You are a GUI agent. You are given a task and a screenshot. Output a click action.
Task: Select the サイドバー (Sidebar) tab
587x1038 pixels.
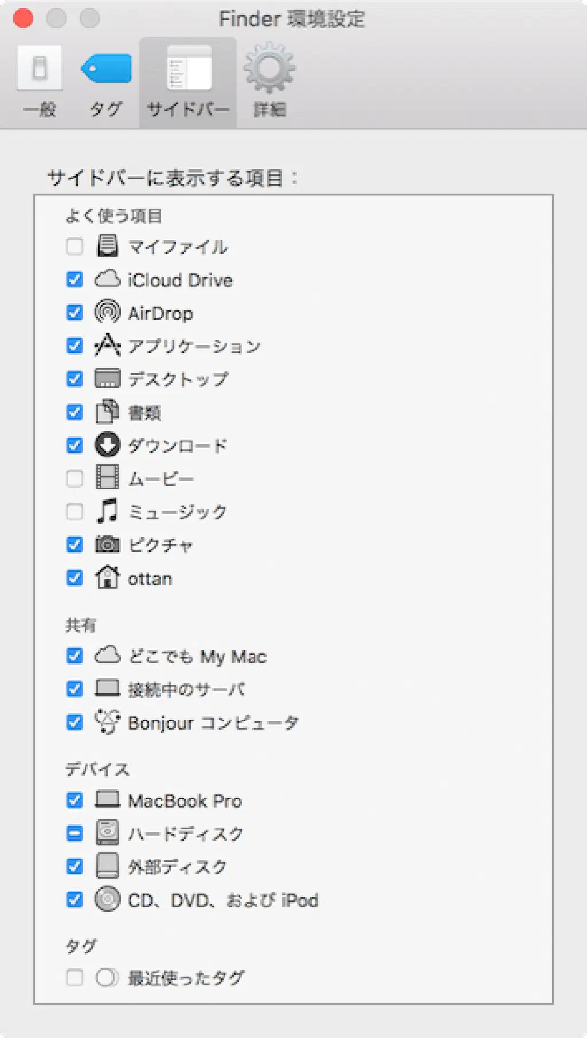click(x=188, y=81)
